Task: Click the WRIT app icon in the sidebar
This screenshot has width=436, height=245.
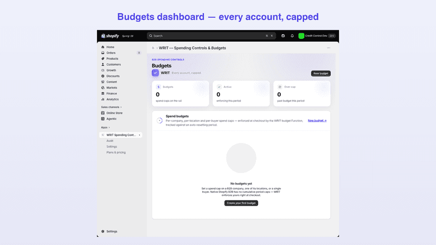Action: click(103, 135)
